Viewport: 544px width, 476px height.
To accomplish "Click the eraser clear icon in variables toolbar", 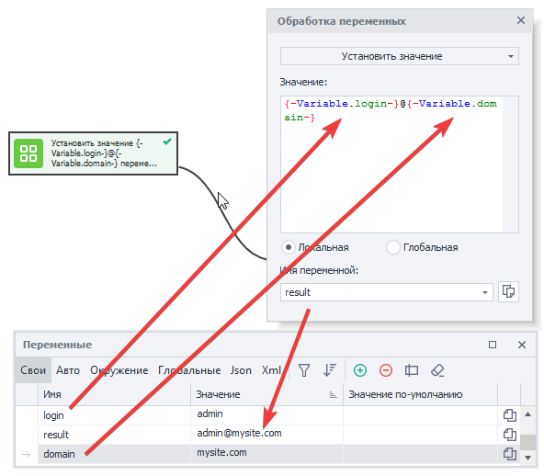I will (x=437, y=370).
